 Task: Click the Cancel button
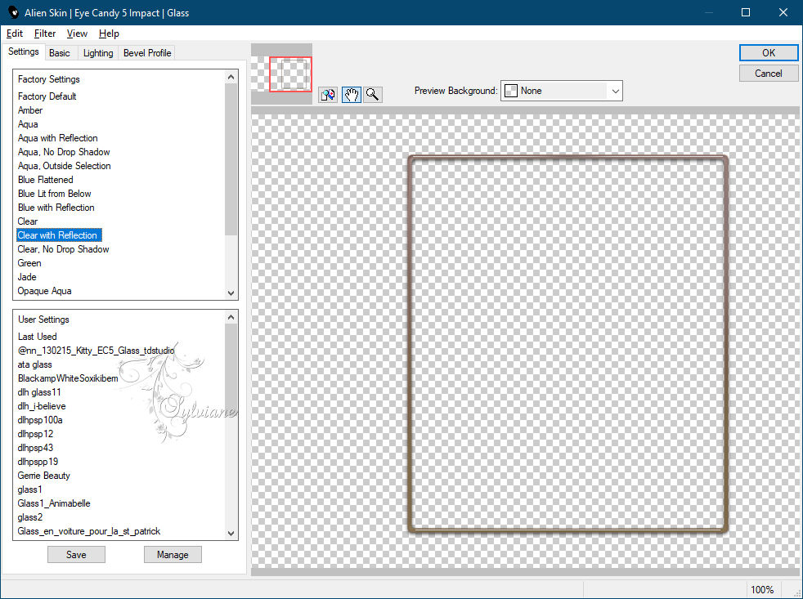tap(768, 74)
